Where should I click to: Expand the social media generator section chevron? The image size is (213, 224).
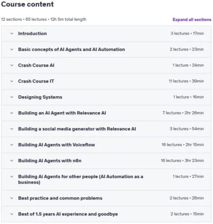(x=12, y=129)
